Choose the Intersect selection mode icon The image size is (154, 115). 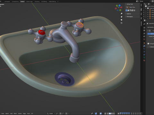[x=134, y=10]
